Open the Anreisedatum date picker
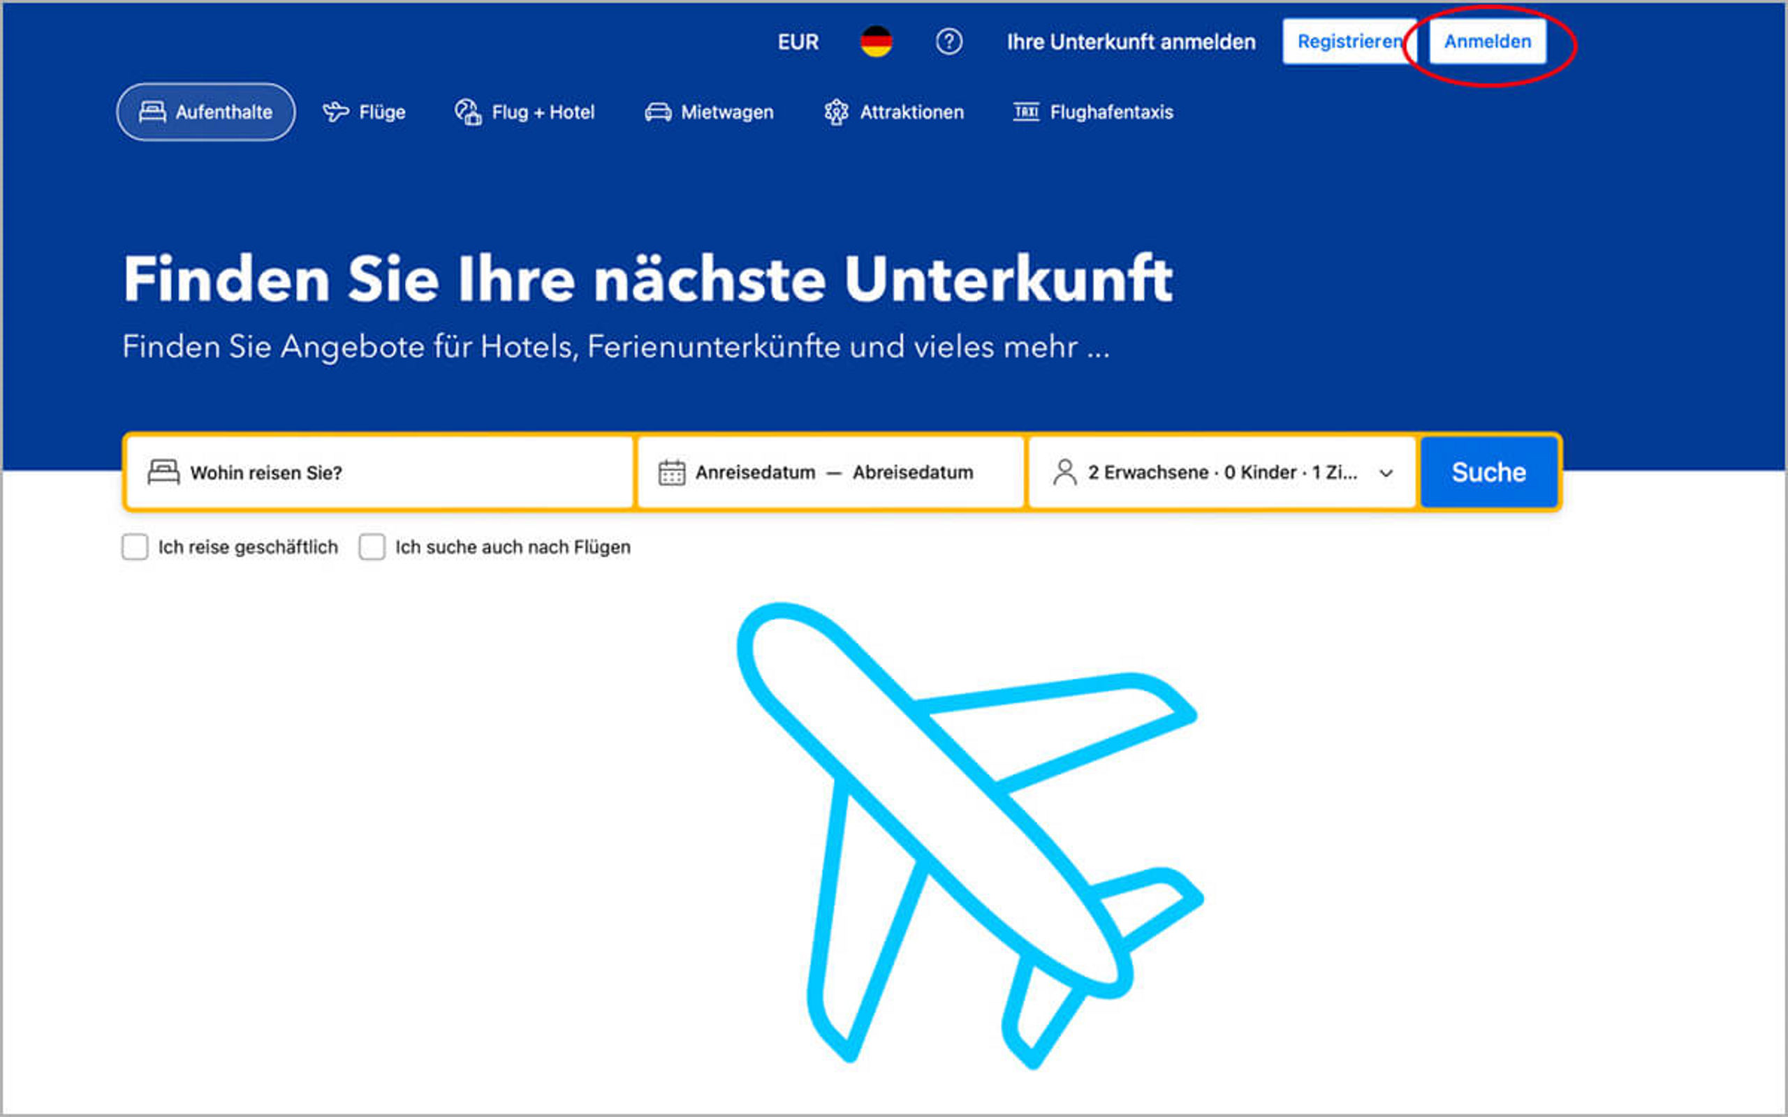1788x1117 pixels. click(755, 472)
